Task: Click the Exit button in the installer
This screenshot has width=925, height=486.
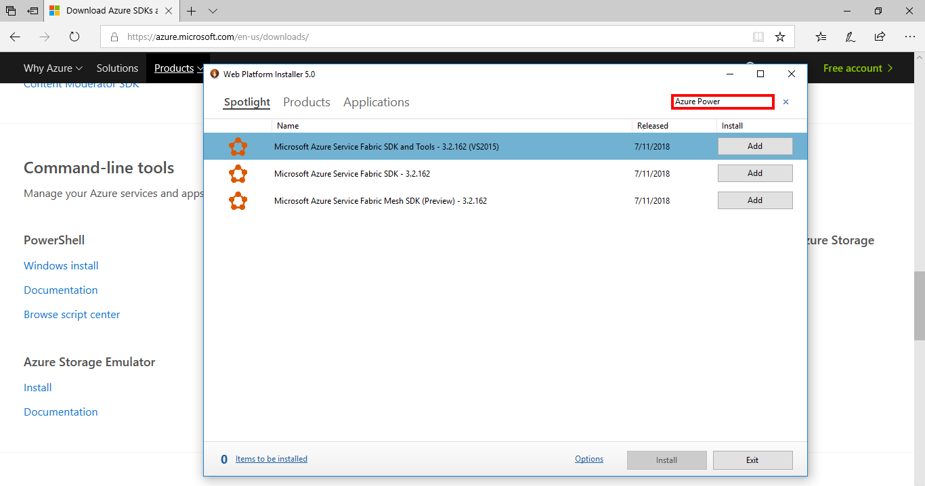Action: [752, 460]
